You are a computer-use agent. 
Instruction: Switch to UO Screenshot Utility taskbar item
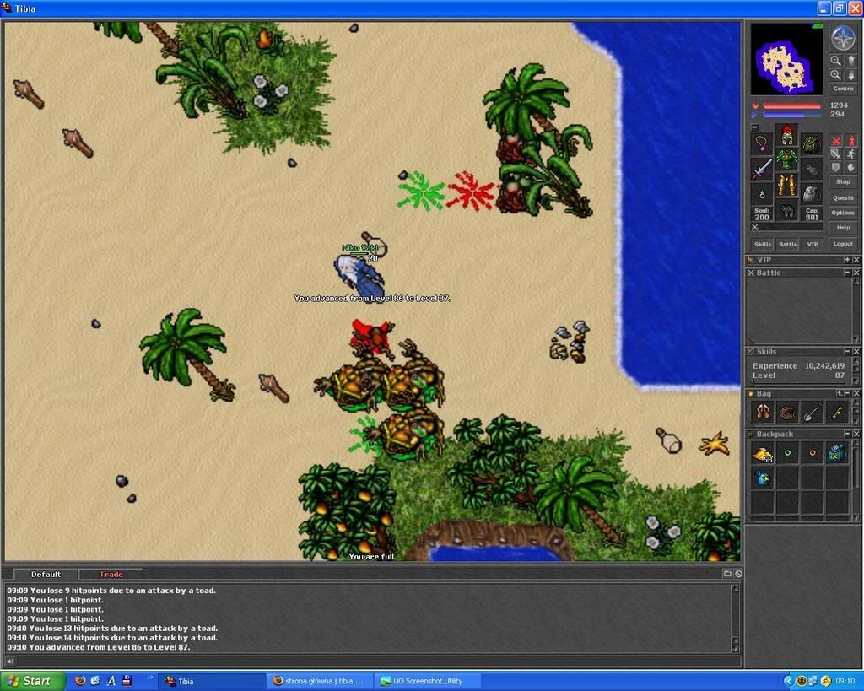point(428,681)
